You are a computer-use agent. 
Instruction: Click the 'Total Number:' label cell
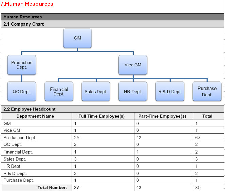pyautogui.click(x=37, y=187)
